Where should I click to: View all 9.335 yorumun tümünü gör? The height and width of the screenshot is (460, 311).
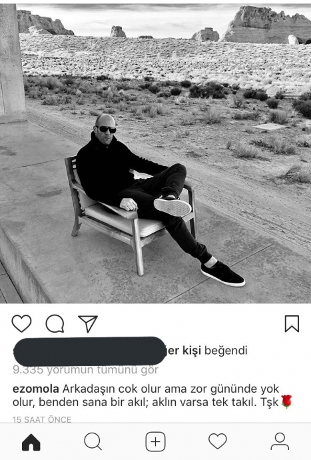click(x=85, y=370)
